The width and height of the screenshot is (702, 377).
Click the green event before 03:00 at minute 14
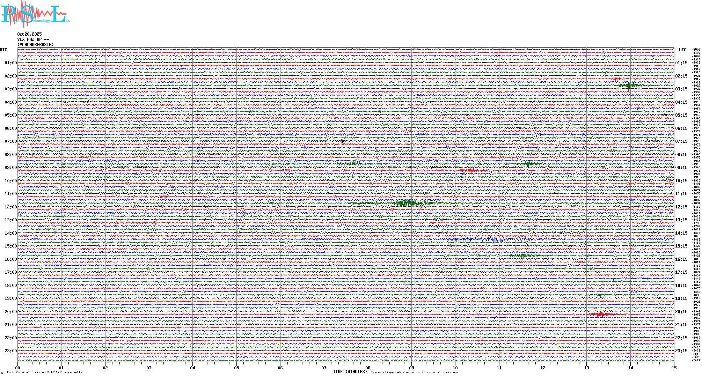tap(629, 85)
